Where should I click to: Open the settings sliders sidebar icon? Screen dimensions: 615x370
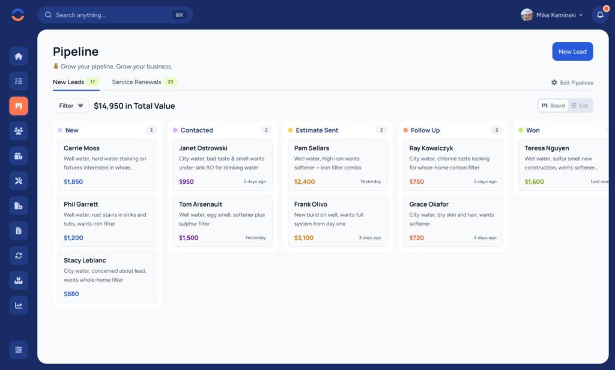point(19,350)
